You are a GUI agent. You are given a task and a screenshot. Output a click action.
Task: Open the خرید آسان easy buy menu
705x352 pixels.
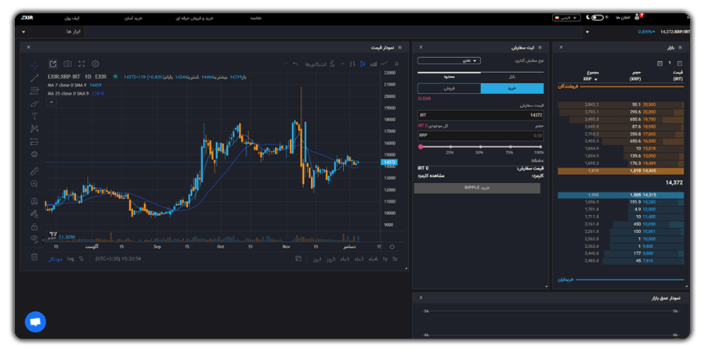click(x=133, y=18)
